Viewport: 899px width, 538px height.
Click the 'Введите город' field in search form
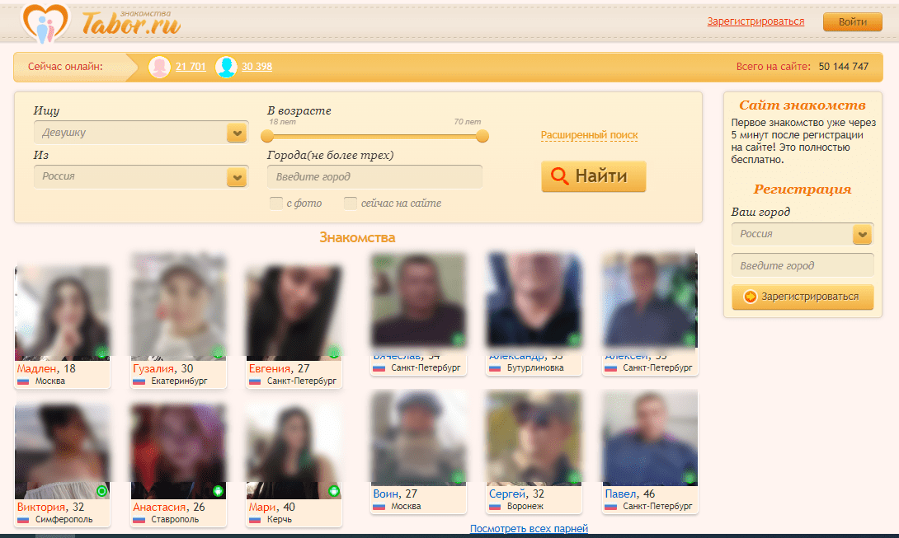tap(374, 176)
